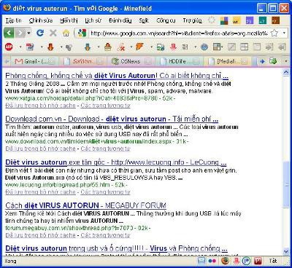Click the red download arrow in status bar

click(x=237, y=261)
